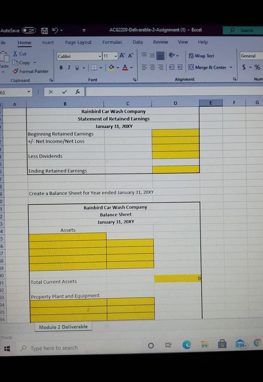The image size is (263, 382).
Task: Open the Review ribbon tab
Action: 161,42
